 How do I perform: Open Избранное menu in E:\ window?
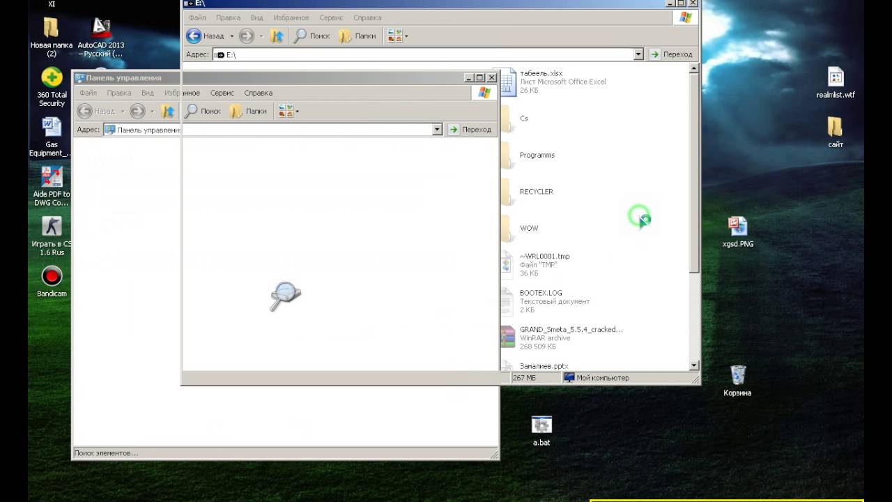click(x=290, y=17)
